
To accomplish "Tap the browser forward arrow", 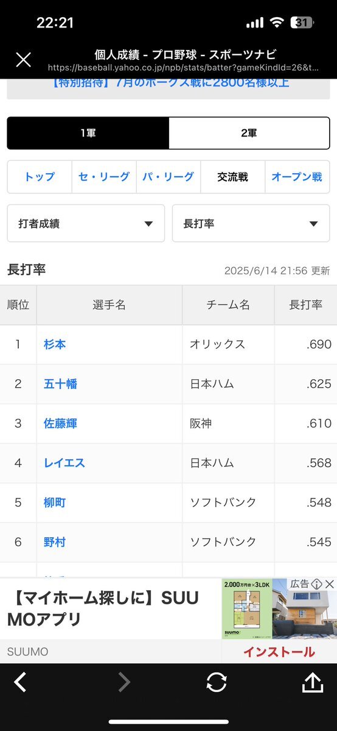I will (x=123, y=682).
